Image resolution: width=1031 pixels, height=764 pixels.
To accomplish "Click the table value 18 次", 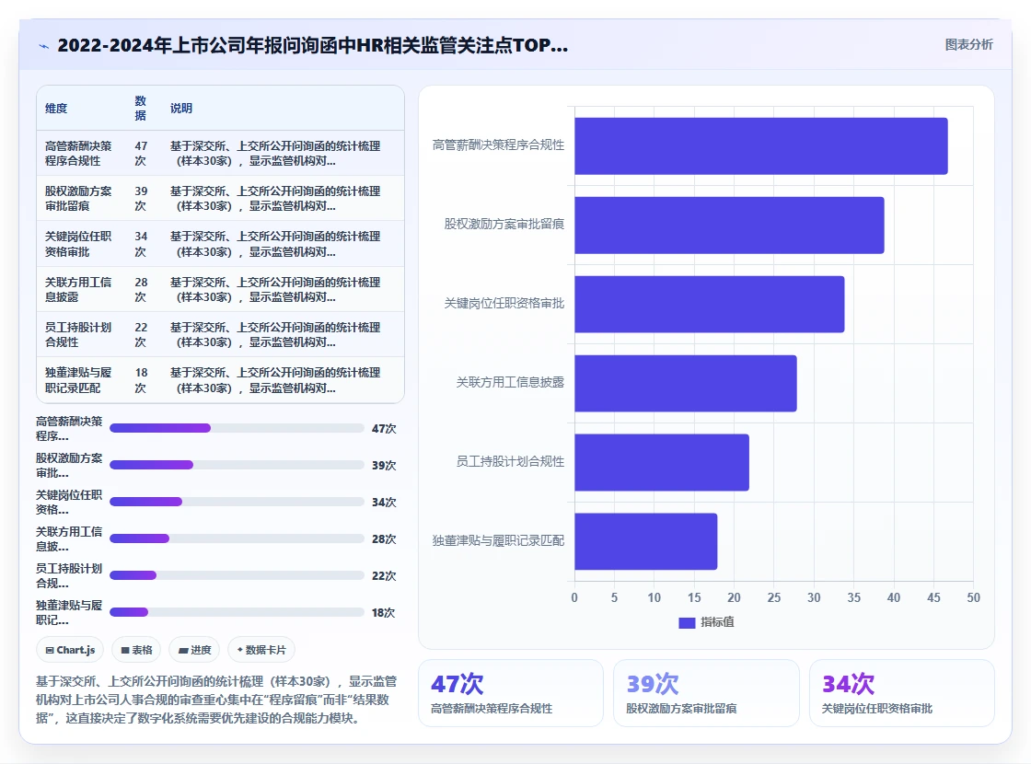I will 141,380.
